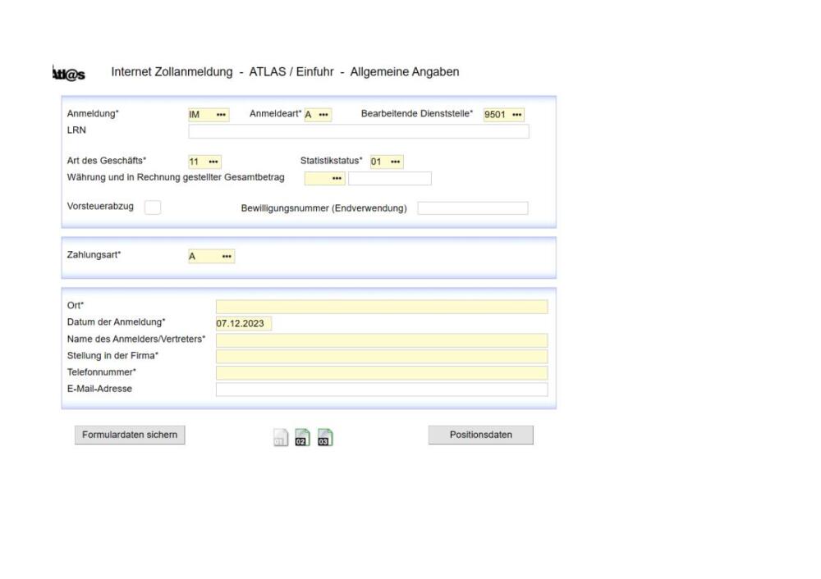Focus the E-Mail-Adresse input field
This screenshot has height=579, width=821.
coord(382,389)
